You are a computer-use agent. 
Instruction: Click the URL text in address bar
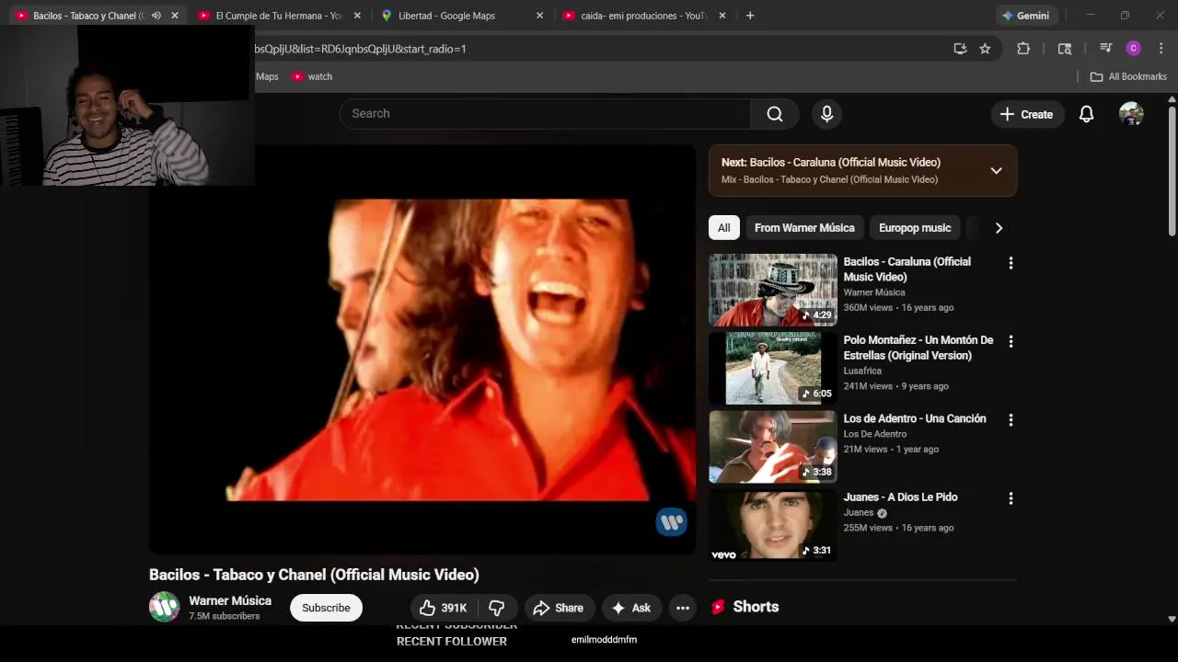coord(360,49)
